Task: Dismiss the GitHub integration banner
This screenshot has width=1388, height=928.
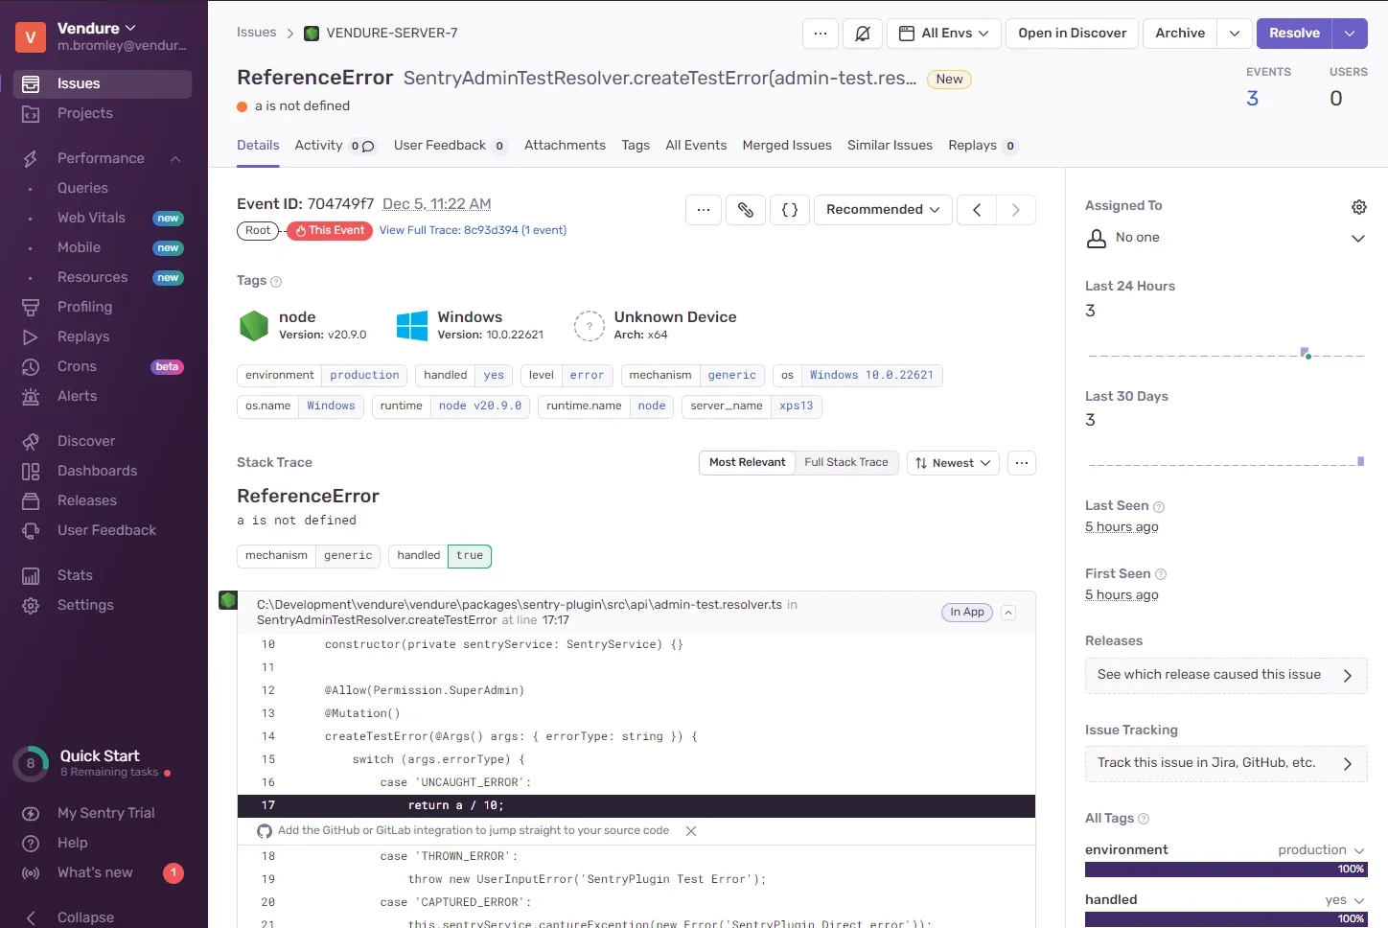Action: point(691,831)
